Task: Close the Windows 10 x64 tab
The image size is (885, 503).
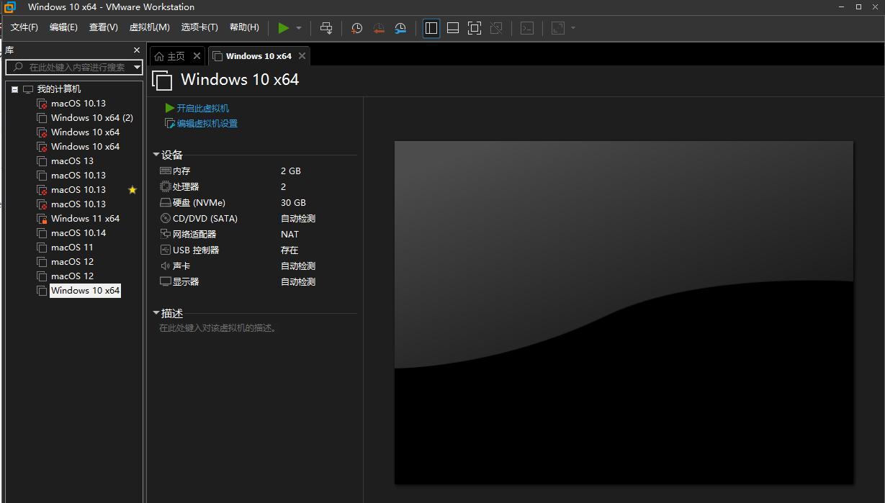Action: (302, 56)
